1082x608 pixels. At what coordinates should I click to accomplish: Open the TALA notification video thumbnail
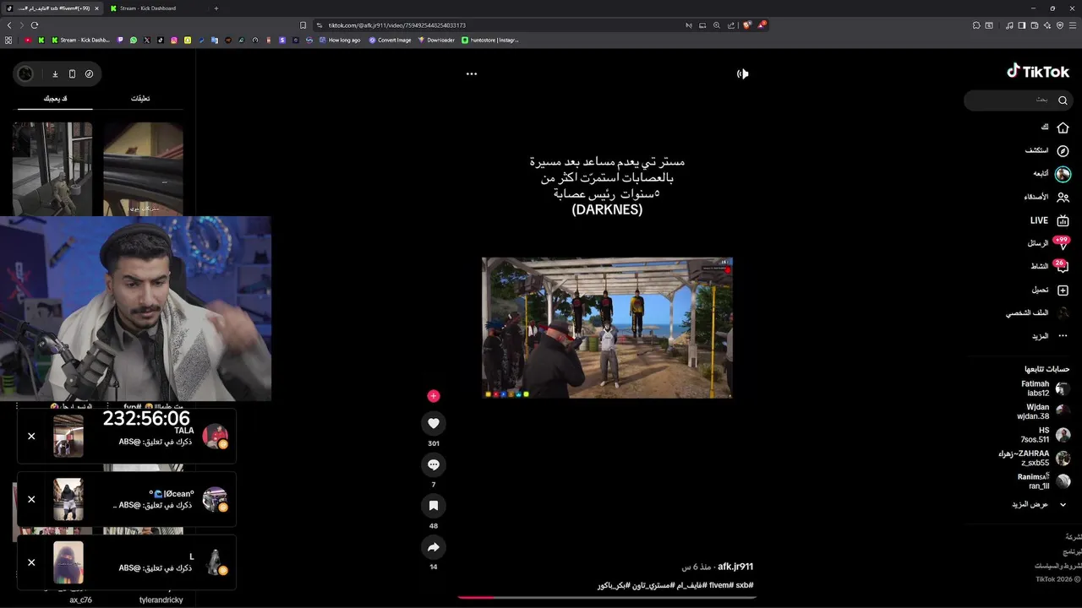[68, 437]
